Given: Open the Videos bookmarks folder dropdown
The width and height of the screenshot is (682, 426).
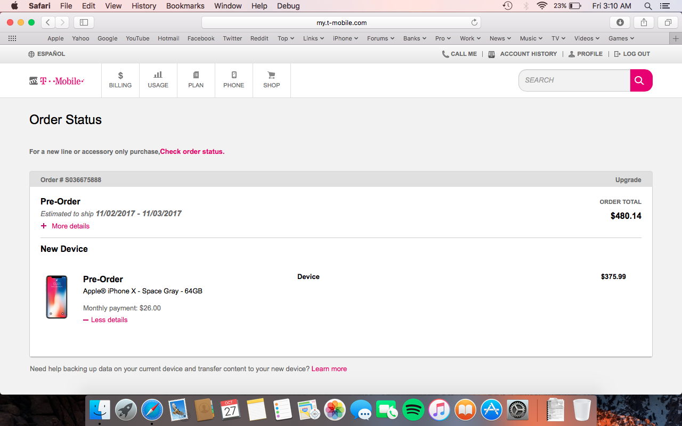Looking at the screenshot, I should pos(587,38).
